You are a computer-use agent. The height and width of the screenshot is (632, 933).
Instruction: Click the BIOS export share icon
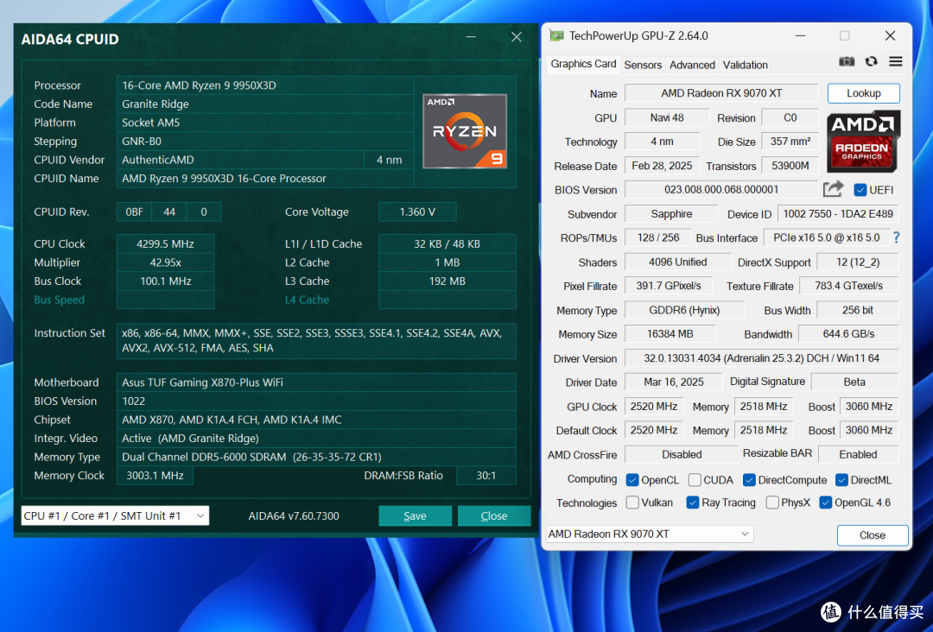point(833,189)
